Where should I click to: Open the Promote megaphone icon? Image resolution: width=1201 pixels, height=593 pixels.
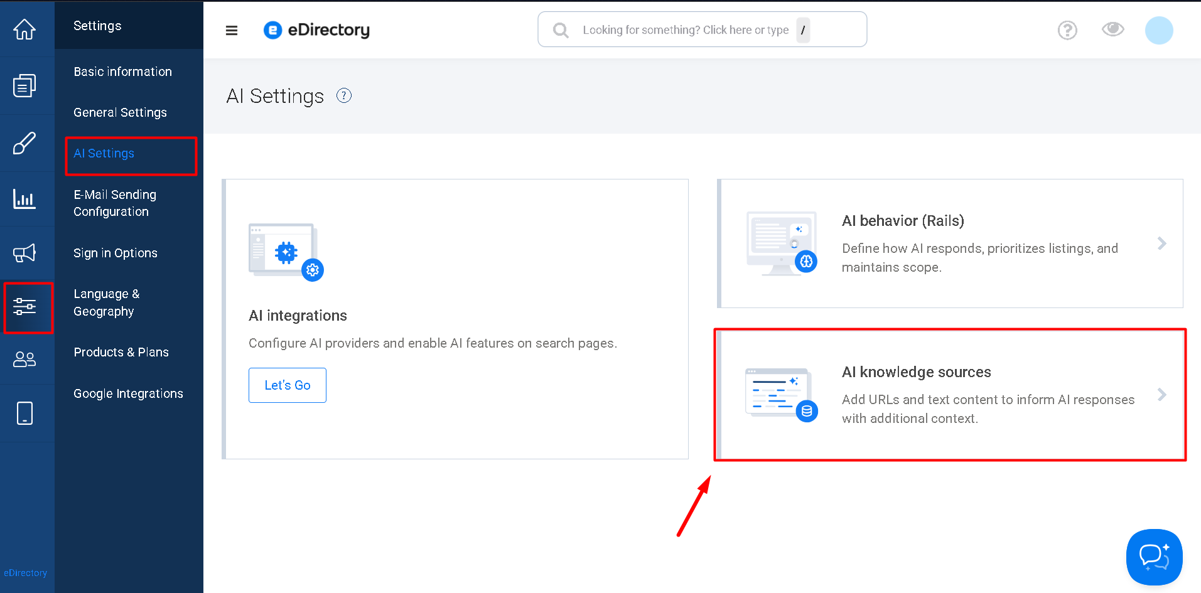[x=24, y=253]
